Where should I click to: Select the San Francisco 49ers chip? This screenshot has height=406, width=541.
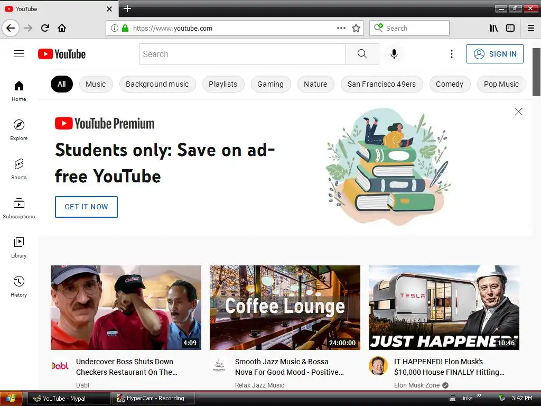tap(381, 84)
